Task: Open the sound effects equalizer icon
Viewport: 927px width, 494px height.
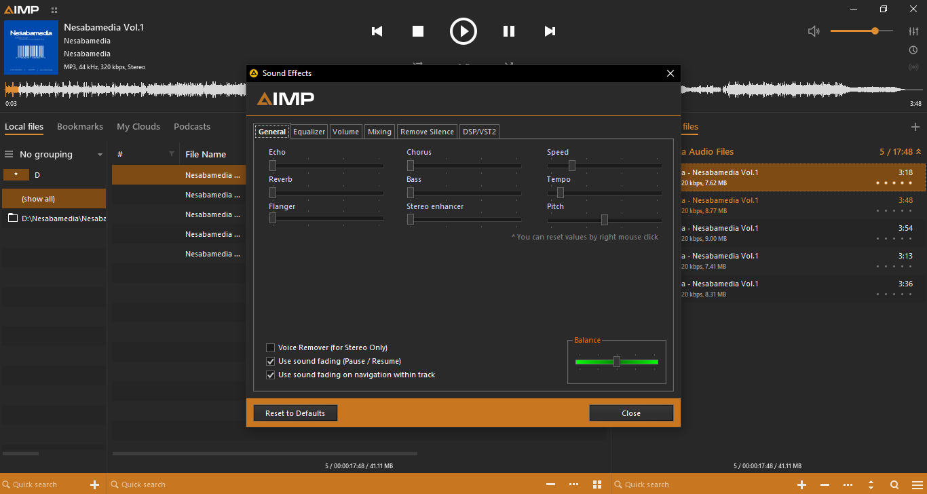Action: pyautogui.click(x=913, y=31)
